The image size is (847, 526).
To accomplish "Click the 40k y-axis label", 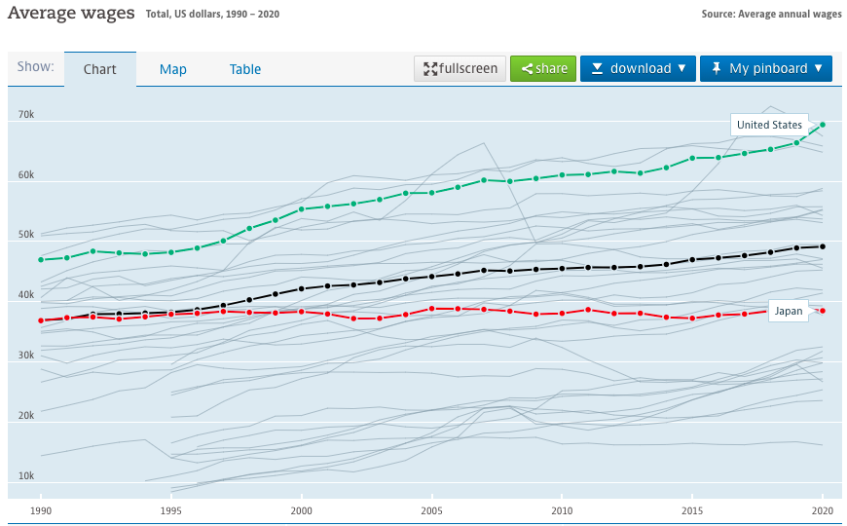I will [x=26, y=294].
